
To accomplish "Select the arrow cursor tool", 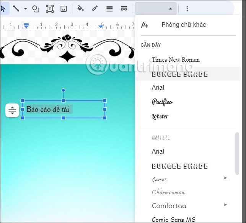I will 3,9.
